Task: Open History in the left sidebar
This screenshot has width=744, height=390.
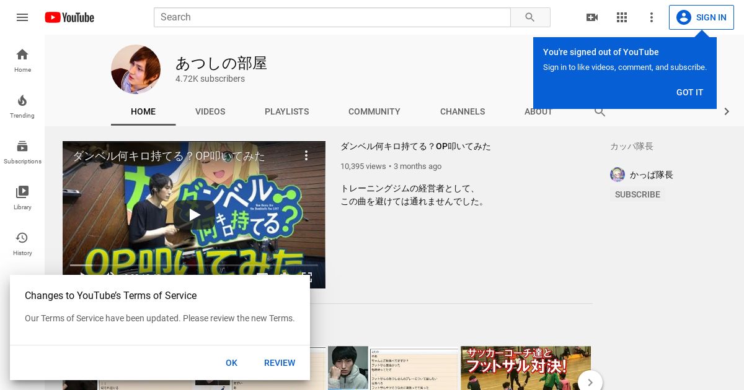Action: pyautogui.click(x=22, y=243)
